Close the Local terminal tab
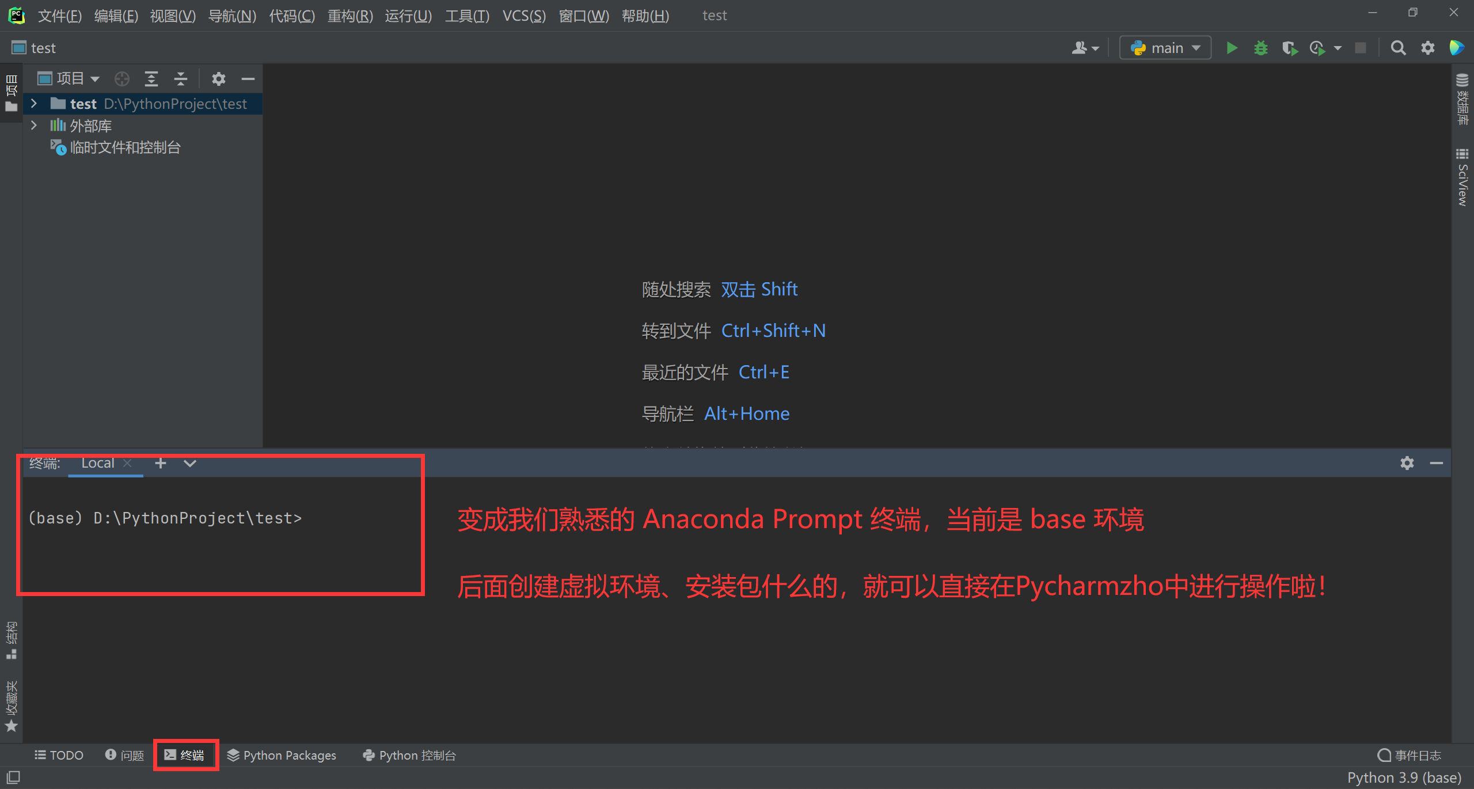The width and height of the screenshot is (1474, 789). (128, 463)
